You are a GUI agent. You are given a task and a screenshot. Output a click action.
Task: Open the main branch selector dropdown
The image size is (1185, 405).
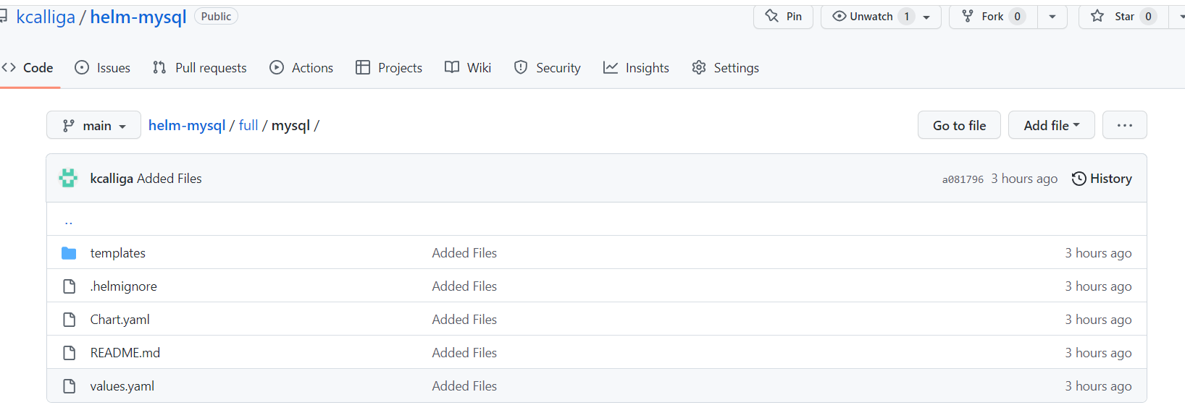pyautogui.click(x=94, y=125)
